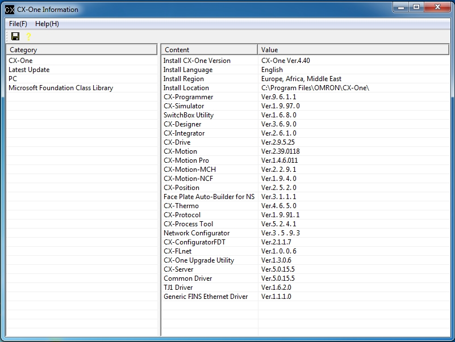The image size is (455, 342).
Task: Select the Install Language row
Action: pyautogui.click(x=305, y=70)
